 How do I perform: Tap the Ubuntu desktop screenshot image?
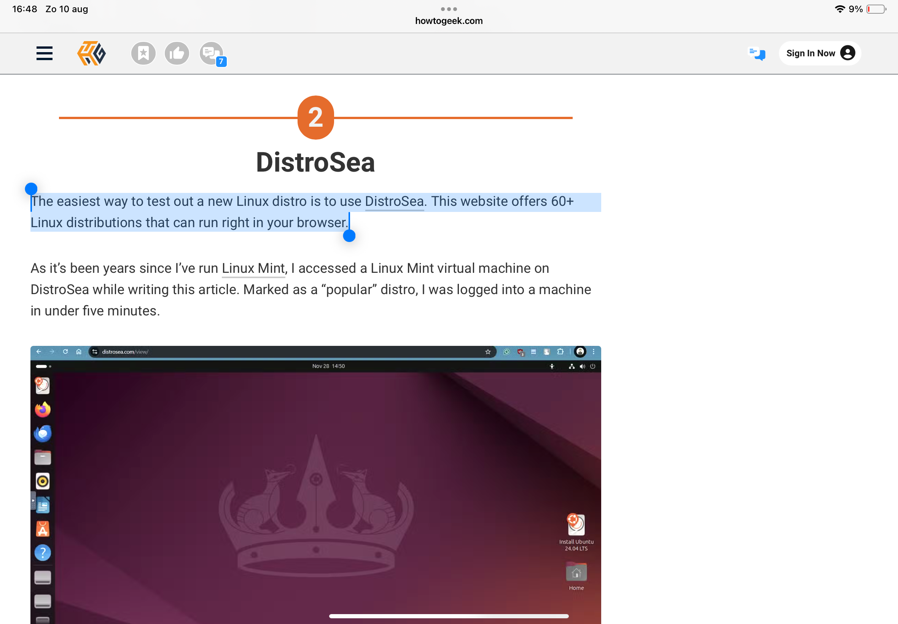316,485
